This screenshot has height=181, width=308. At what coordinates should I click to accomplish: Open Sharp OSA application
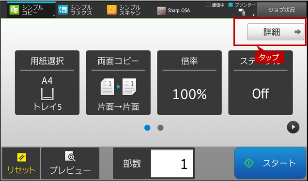[x=174, y=10]
